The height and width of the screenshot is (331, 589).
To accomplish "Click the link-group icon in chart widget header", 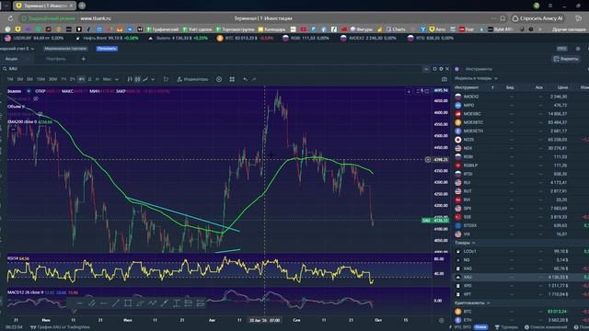I will click(x=434, y=69).
